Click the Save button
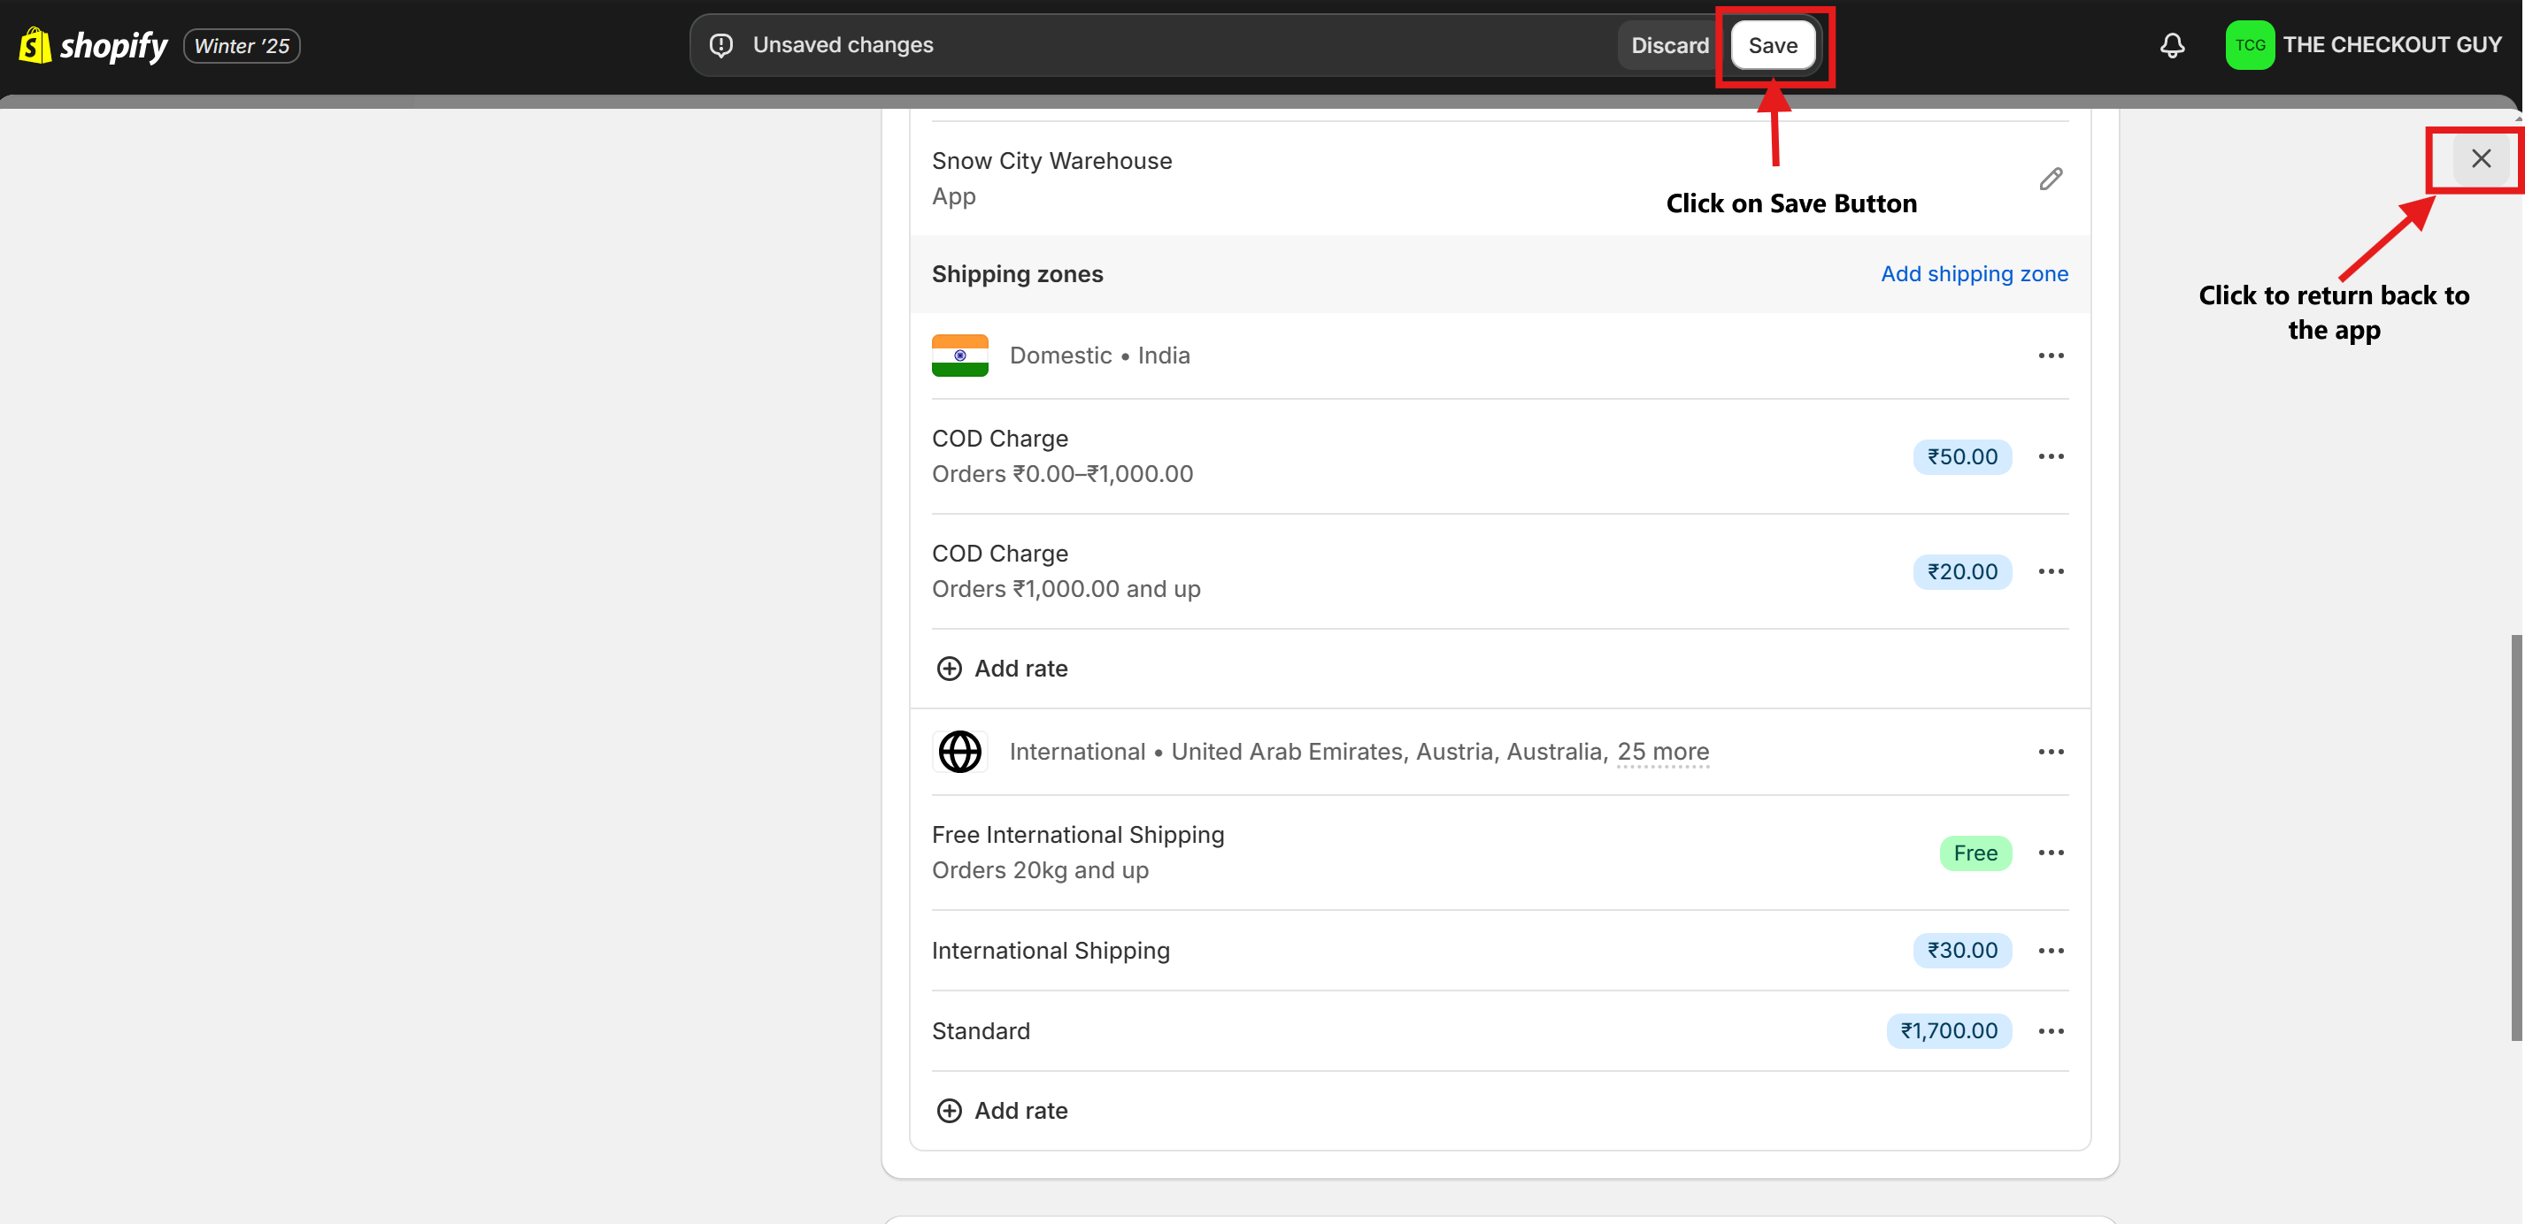 coord(1771,45)
